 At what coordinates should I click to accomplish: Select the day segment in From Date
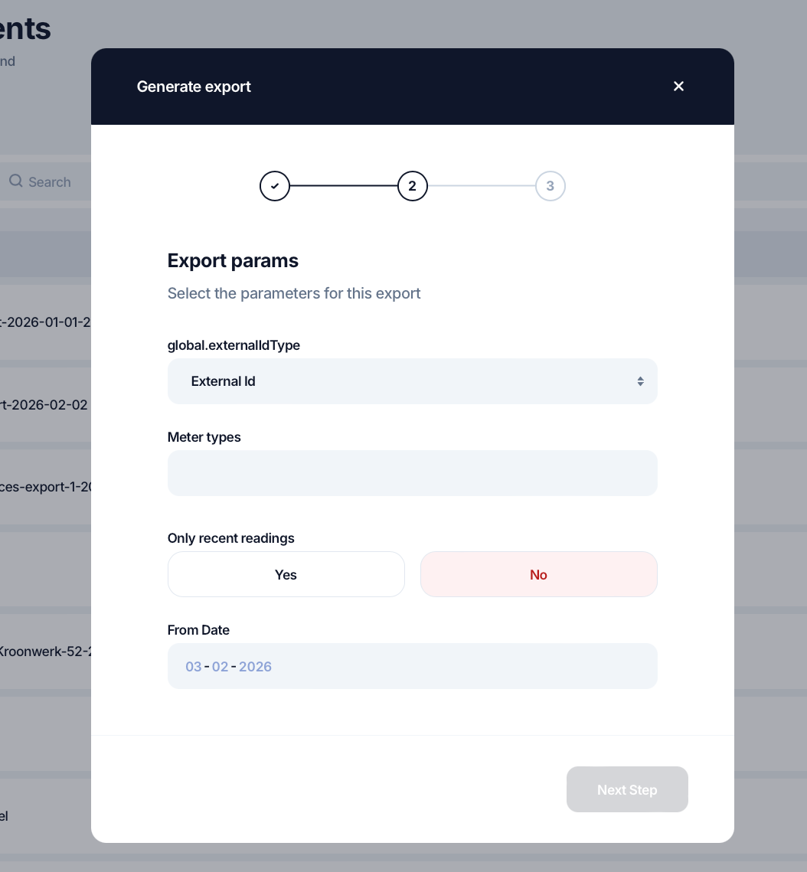tap(194, 666)
